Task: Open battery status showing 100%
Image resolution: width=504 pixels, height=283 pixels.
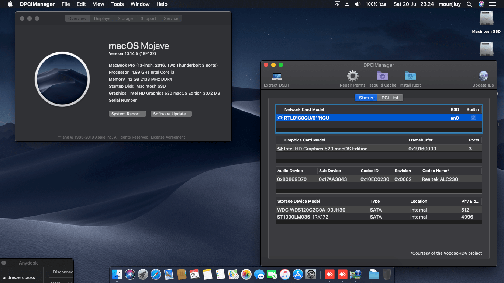Action: click(376, 4)
